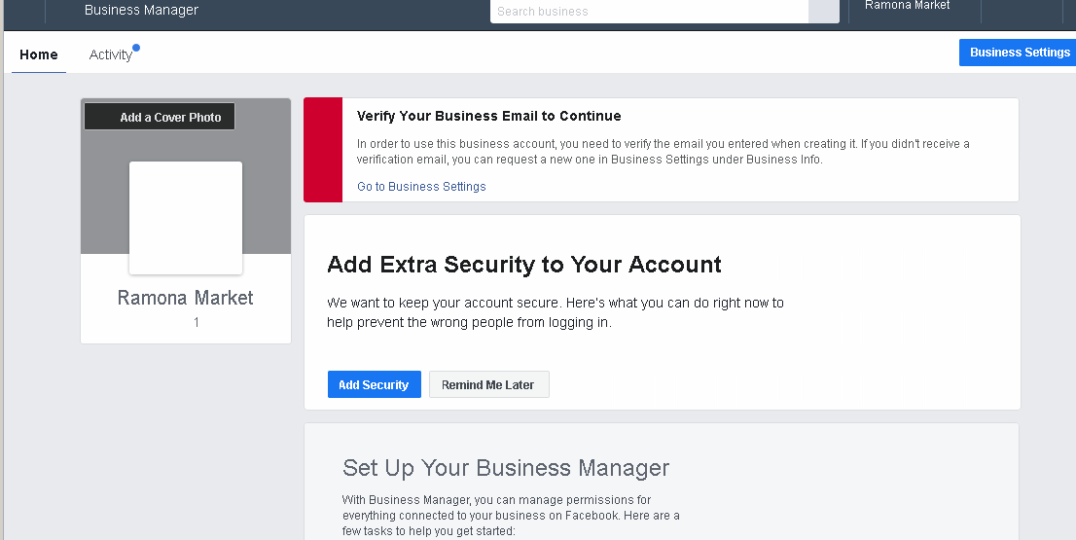Click the Add Extra Security heading
This screenshot has height=540, width=1076.
tap(524, 265)
